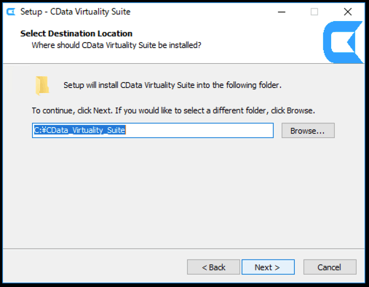
Task: Click the 'Where should CData Virtuality Suite be installed?' text
Action: [116, 45]
